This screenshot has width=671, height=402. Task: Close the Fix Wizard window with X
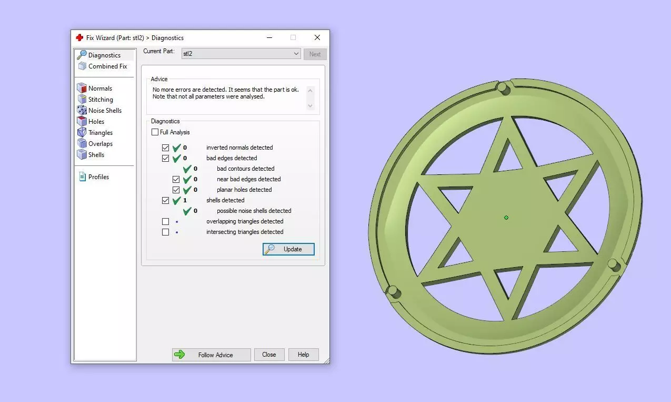317,38
